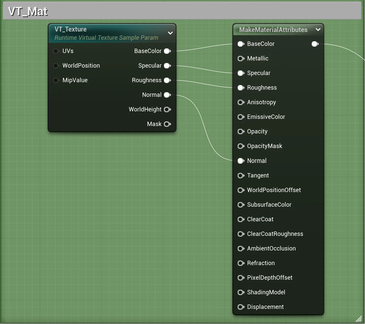Click the EmissiveColor input pin
The image size is (365, 324).
[x=241, y=117]
